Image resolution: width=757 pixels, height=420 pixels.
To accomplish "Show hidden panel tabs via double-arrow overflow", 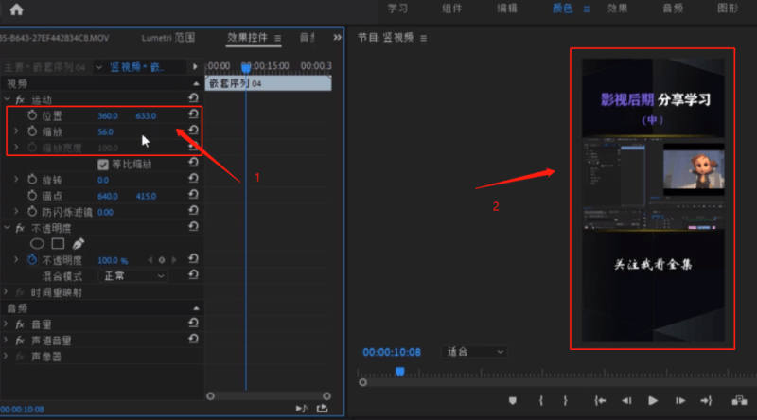I will pos(338,37).
